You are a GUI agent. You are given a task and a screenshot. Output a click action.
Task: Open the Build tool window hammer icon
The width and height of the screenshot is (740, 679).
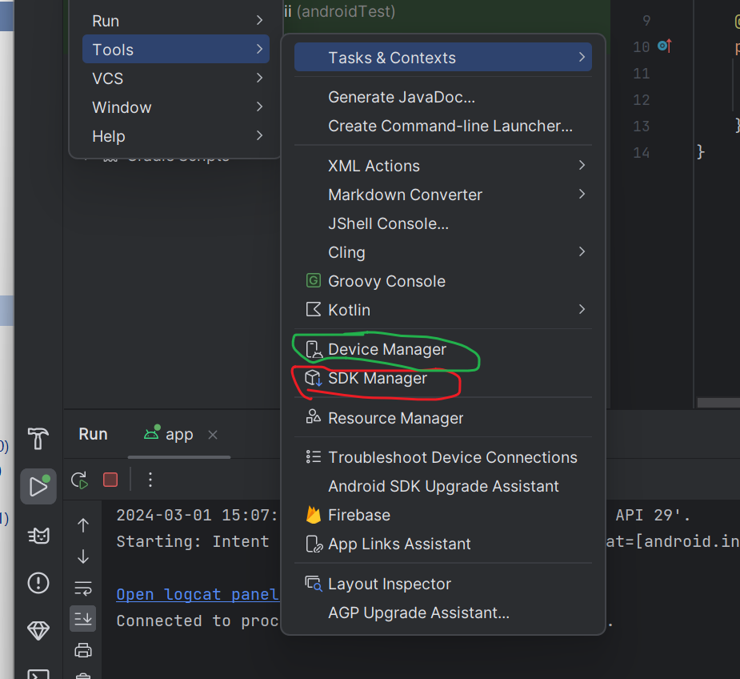(x=38, y=438)
